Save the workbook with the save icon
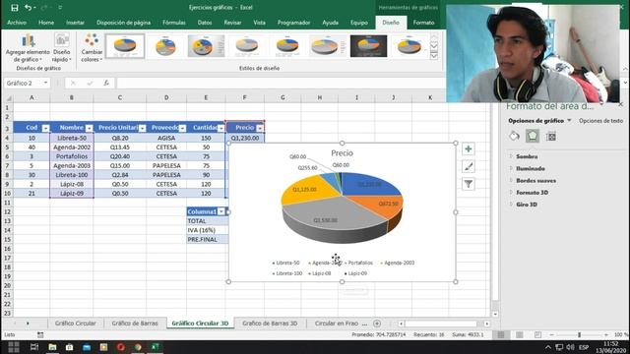 pos(15,8)
